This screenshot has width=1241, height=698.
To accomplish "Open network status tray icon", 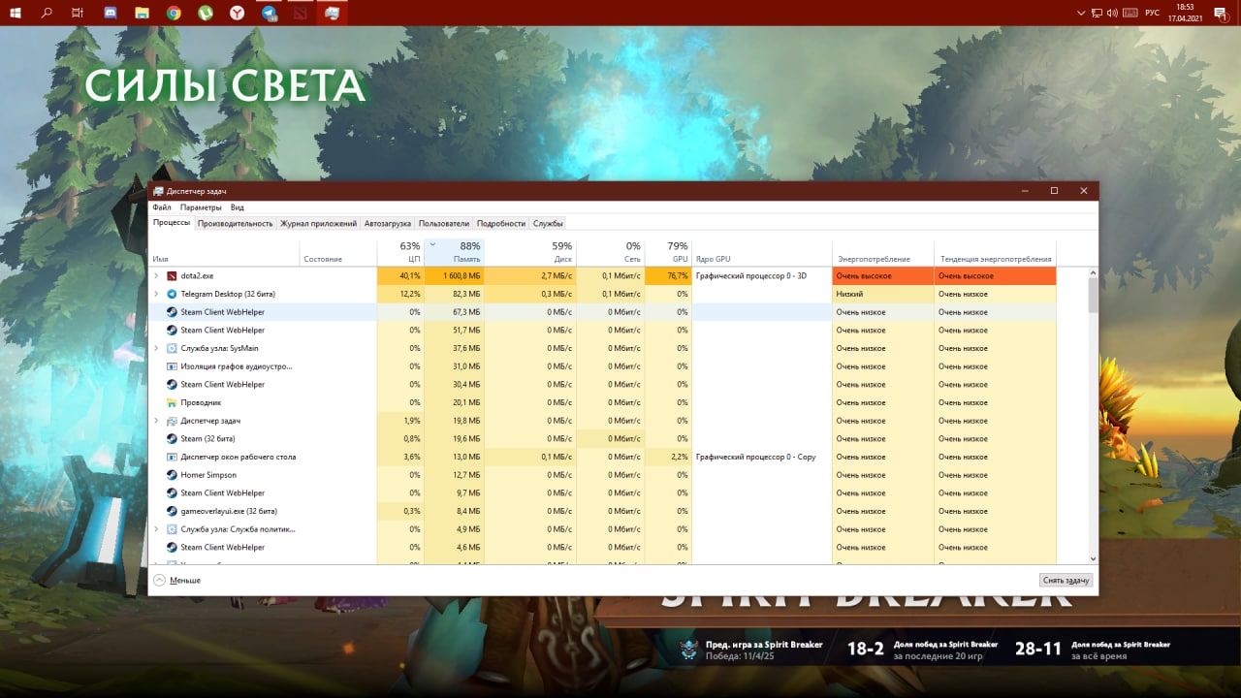I will click(x=1098, y=14).
